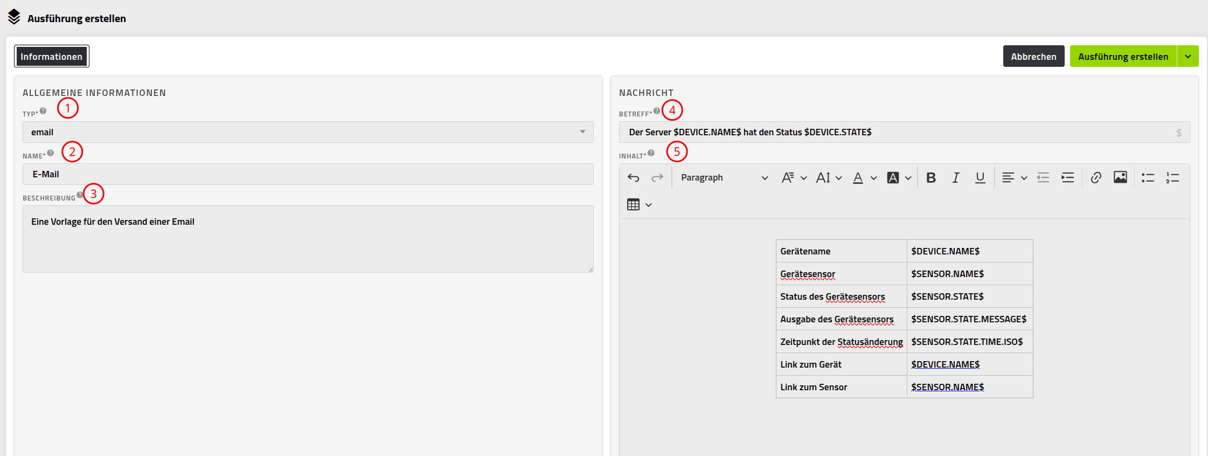Switch to the Informationen tab
Image resolution: width=1208 pixels, height=456 pixels.
coord(52,57)
